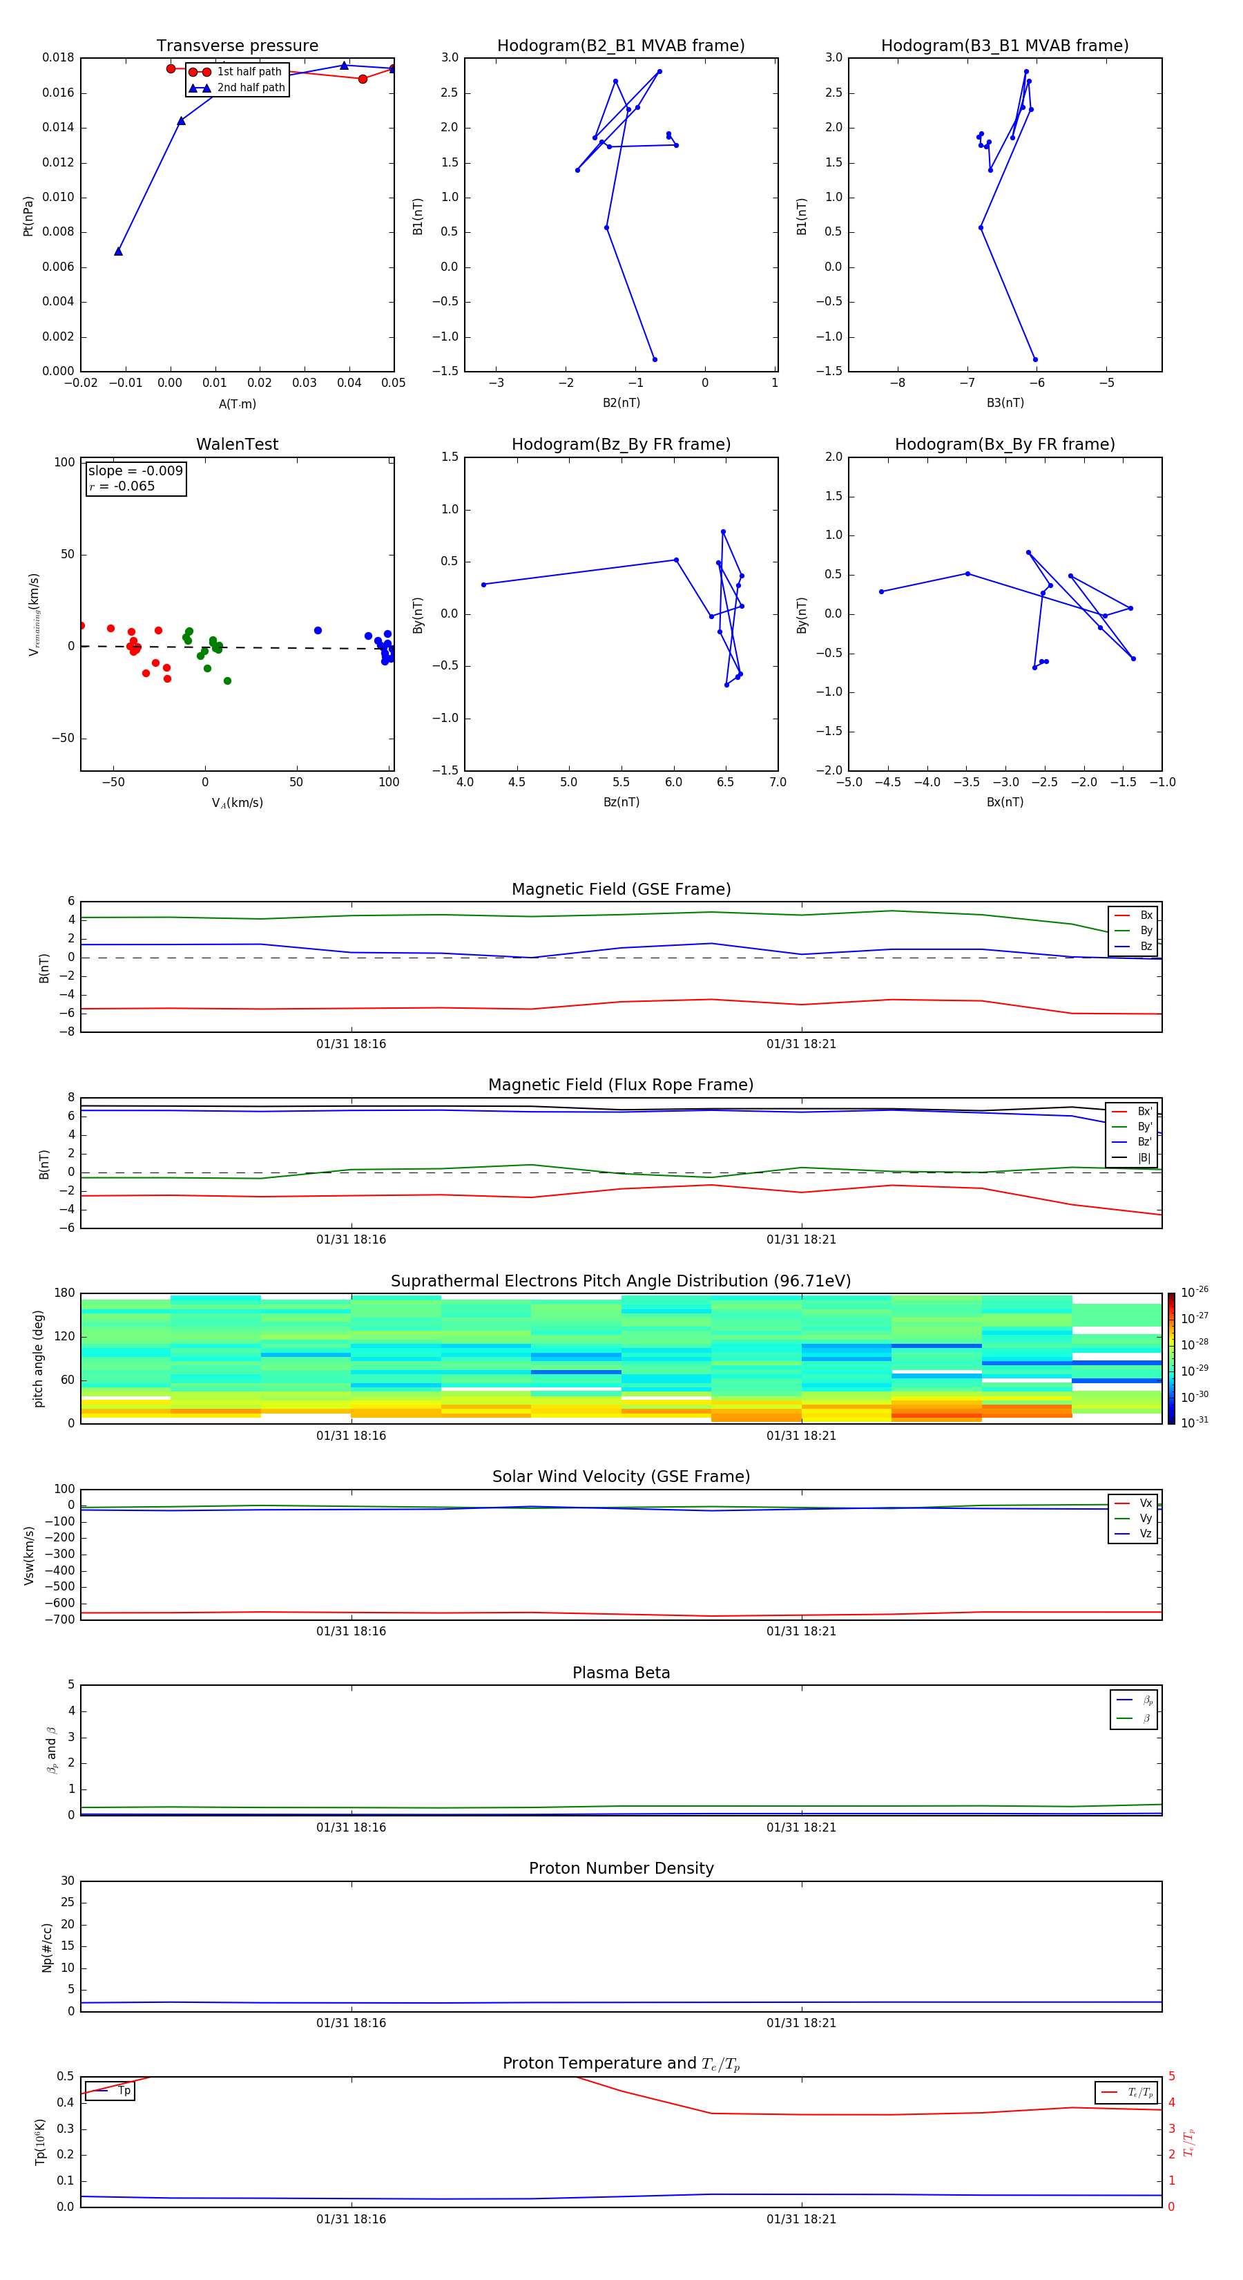The width and height of the screenshot is (1243, 2280).
Task: Click the "B3(nT)" x-axis label
Action: click(1005, 403)
